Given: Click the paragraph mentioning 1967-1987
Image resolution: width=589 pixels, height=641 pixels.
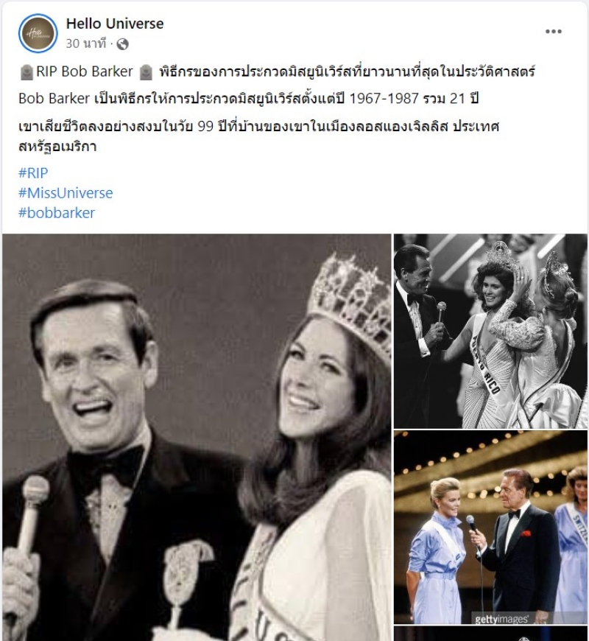Looking at the screenshot, I should click(x=248, y=99).
